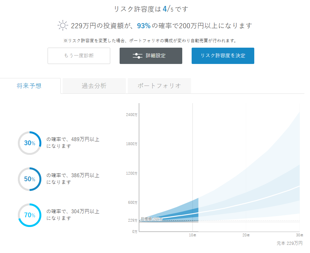The image size is (310, 253).
Task: Click the 70% probability ring indicator
Action: [30, 215]
